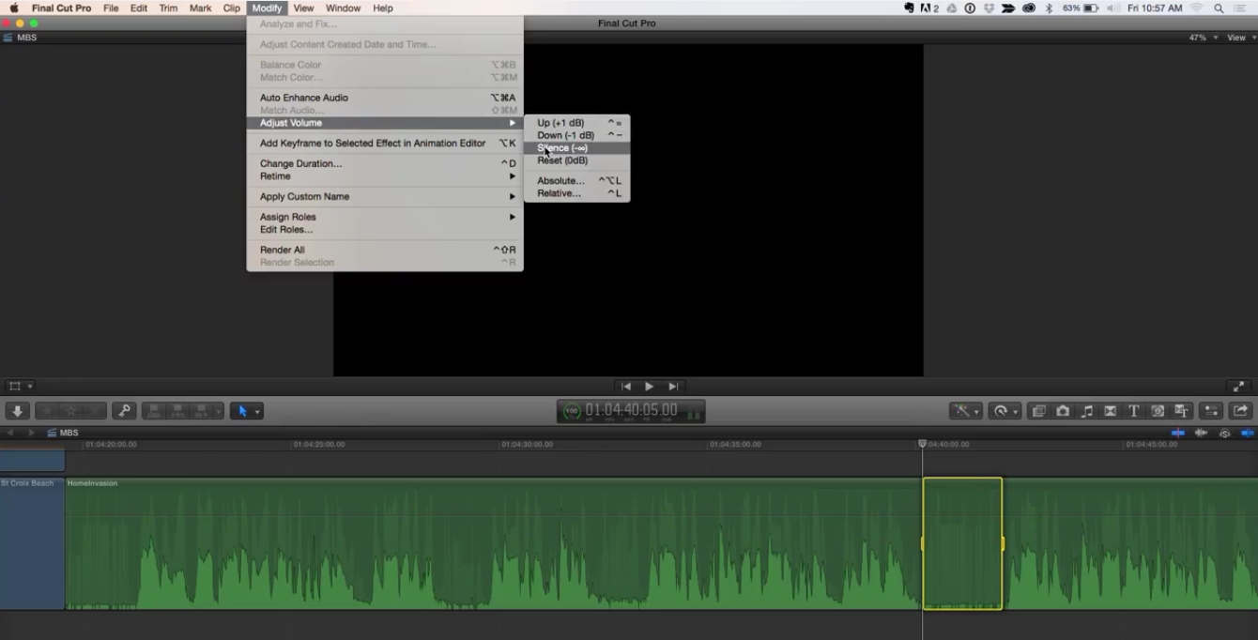Click the Share project icon

coord(1240,411)
